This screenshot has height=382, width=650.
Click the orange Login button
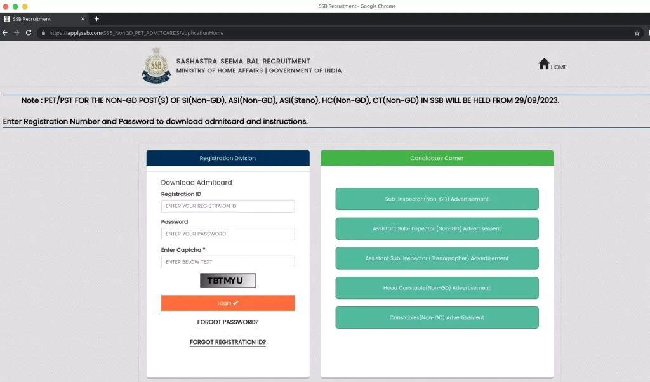click(x=228, y=303)
